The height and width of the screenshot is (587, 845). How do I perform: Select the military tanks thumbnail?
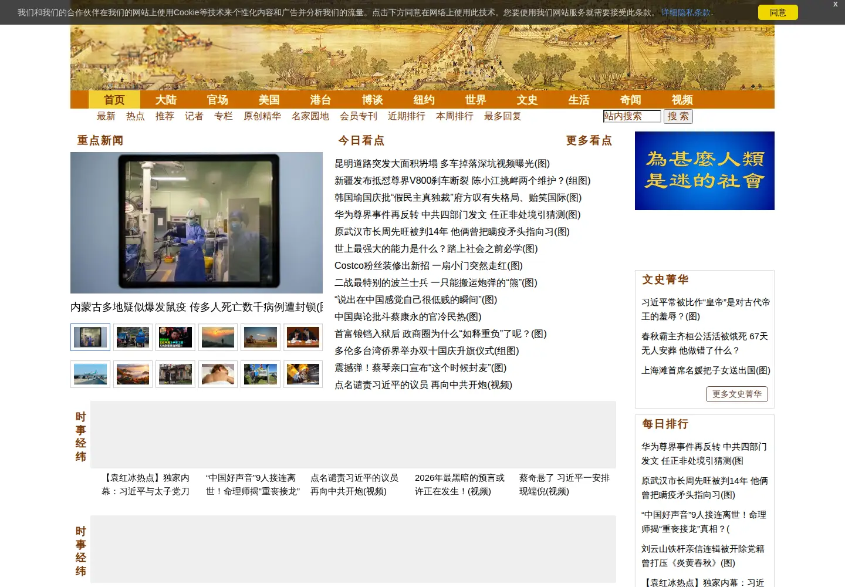point(261,338)
